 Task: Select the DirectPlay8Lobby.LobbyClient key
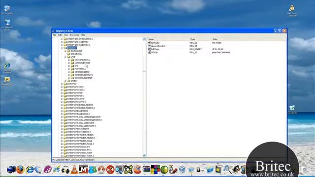[81, 123]
